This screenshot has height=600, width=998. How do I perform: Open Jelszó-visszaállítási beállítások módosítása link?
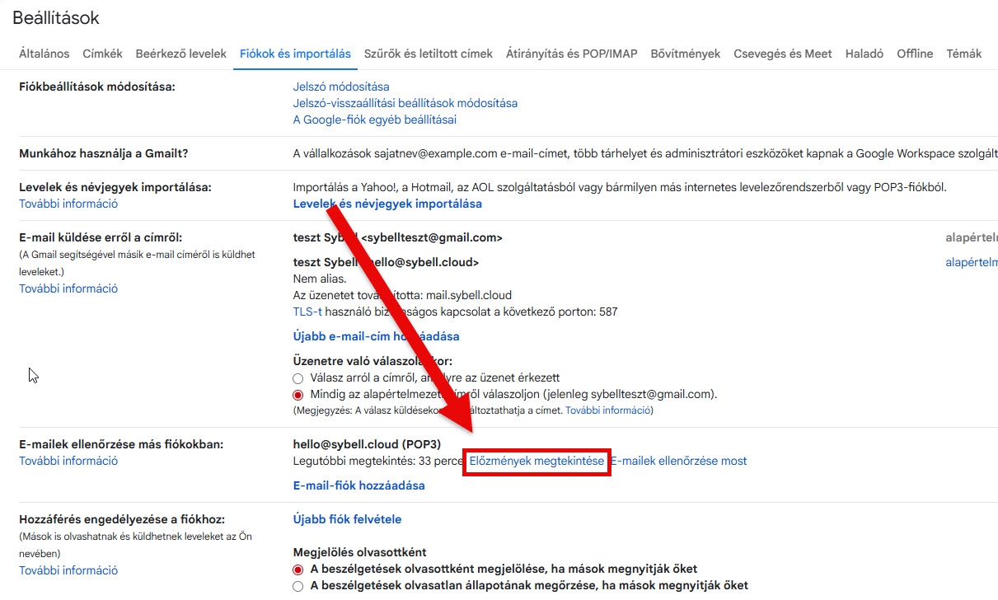pyautogui.click(x=405, y=103)
